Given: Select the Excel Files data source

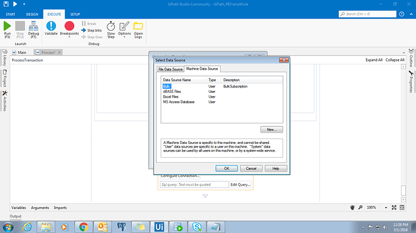Looking at the screenshot, I should coord(171,97).
